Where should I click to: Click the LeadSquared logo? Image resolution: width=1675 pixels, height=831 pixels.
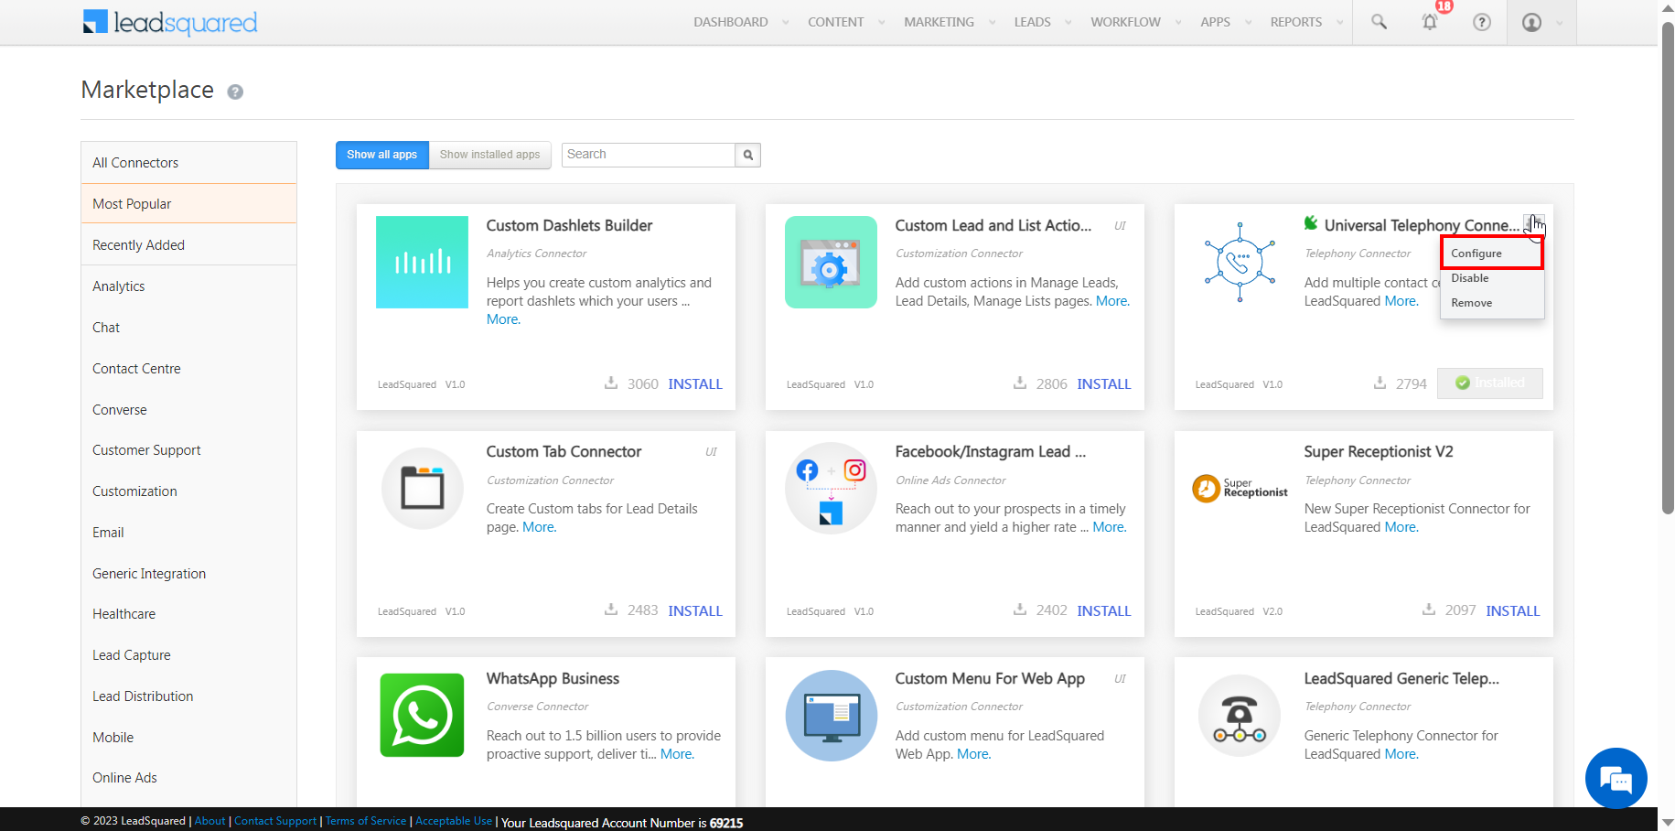[x=170, y=22]
